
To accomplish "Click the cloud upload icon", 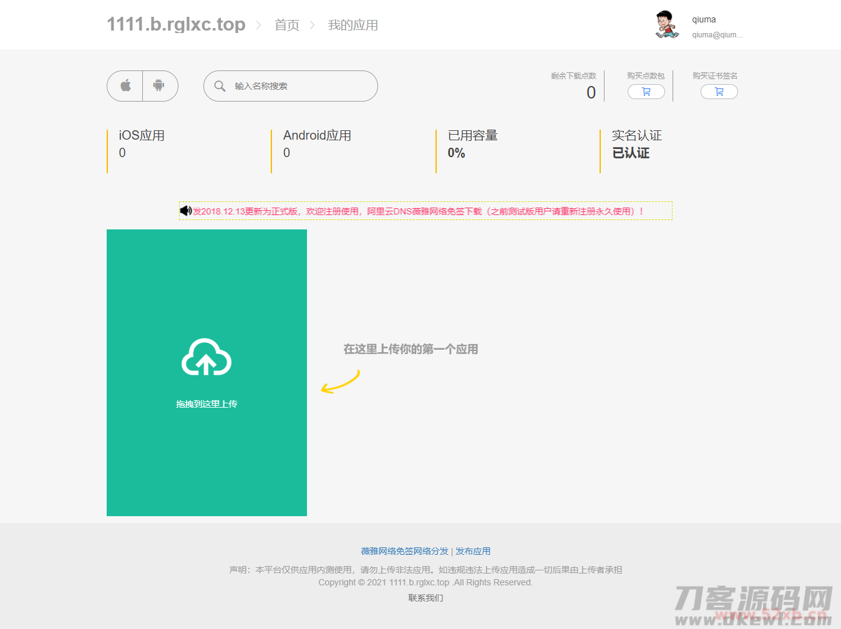I will [207, 357].
